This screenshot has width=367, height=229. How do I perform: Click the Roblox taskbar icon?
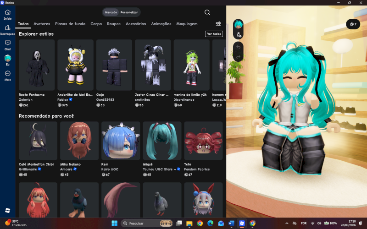[242, 224]
